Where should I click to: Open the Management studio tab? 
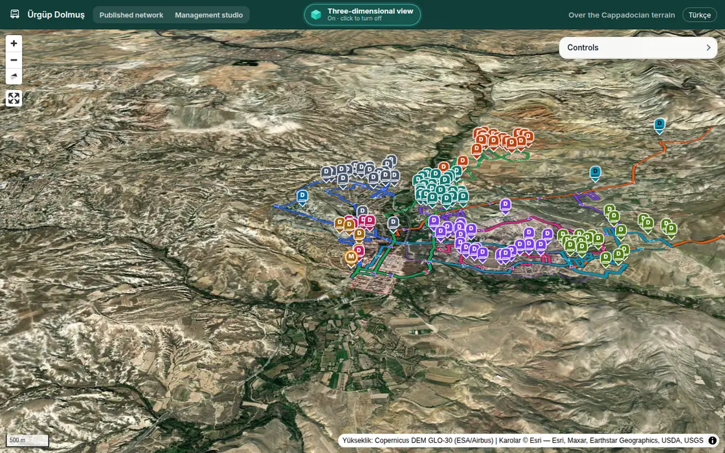(x=209, y=15)
